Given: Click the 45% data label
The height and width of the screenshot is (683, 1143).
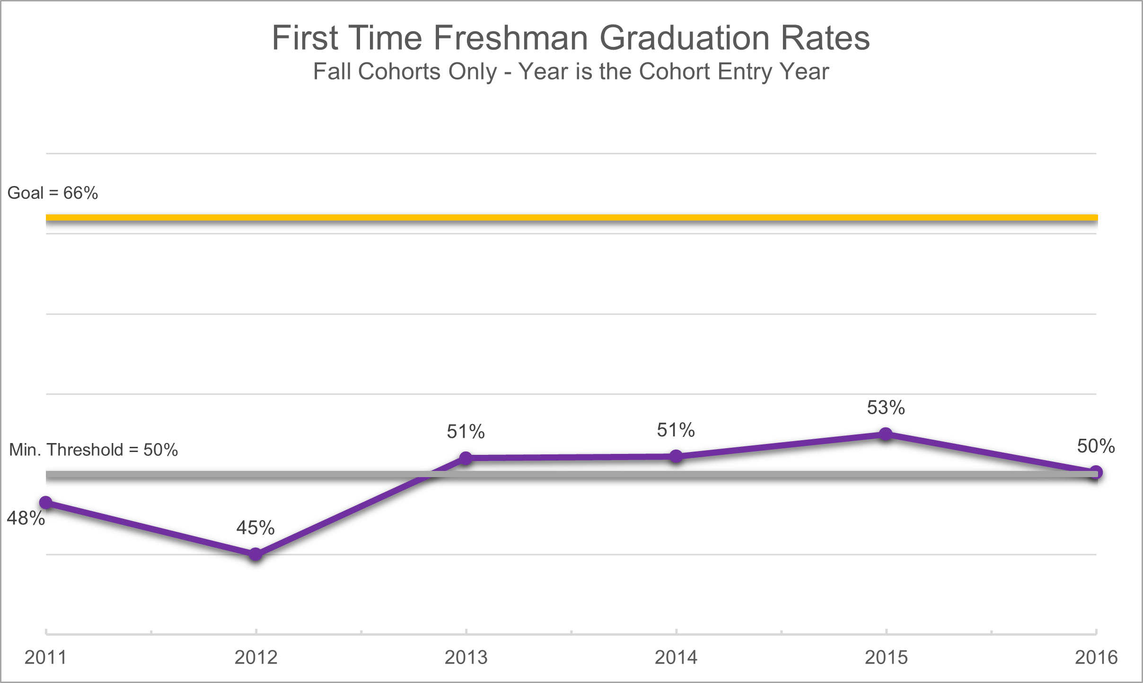Looking at the screenshot, I should coord(255,528).
